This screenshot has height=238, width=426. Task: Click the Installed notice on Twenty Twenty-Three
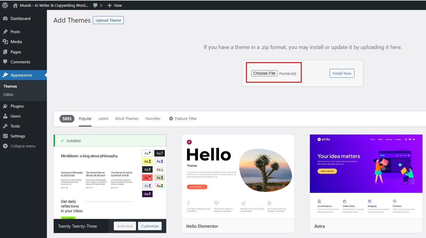[110, 141]
